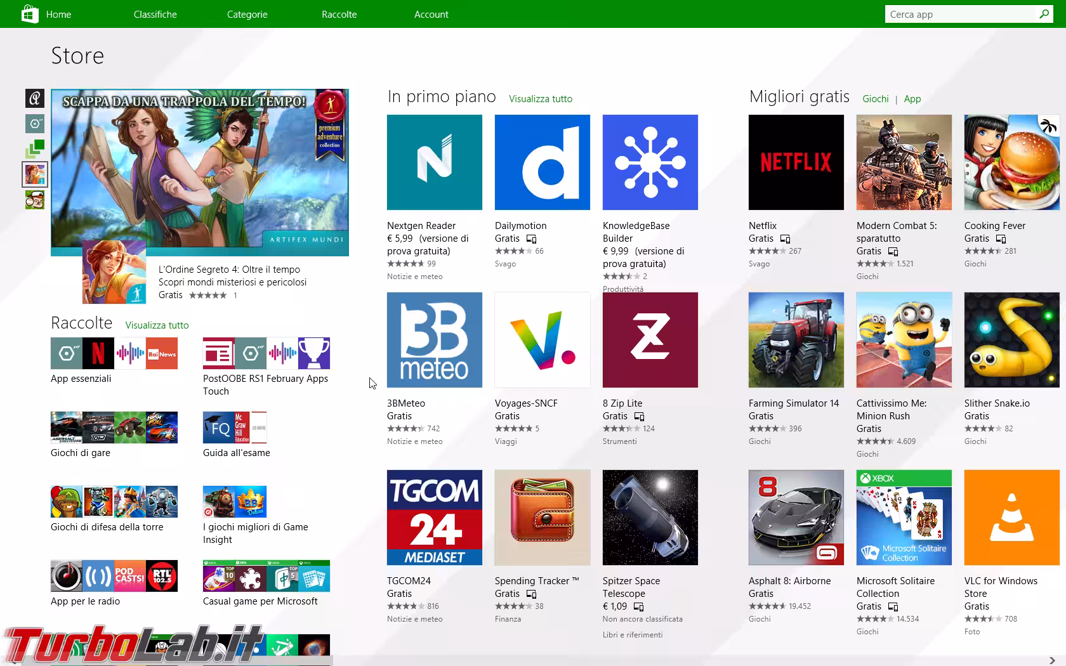This screenshot has width=1066, height=666.
Task: Click the scroll right arrow at bottom
Action: [x=1052, y=660]
